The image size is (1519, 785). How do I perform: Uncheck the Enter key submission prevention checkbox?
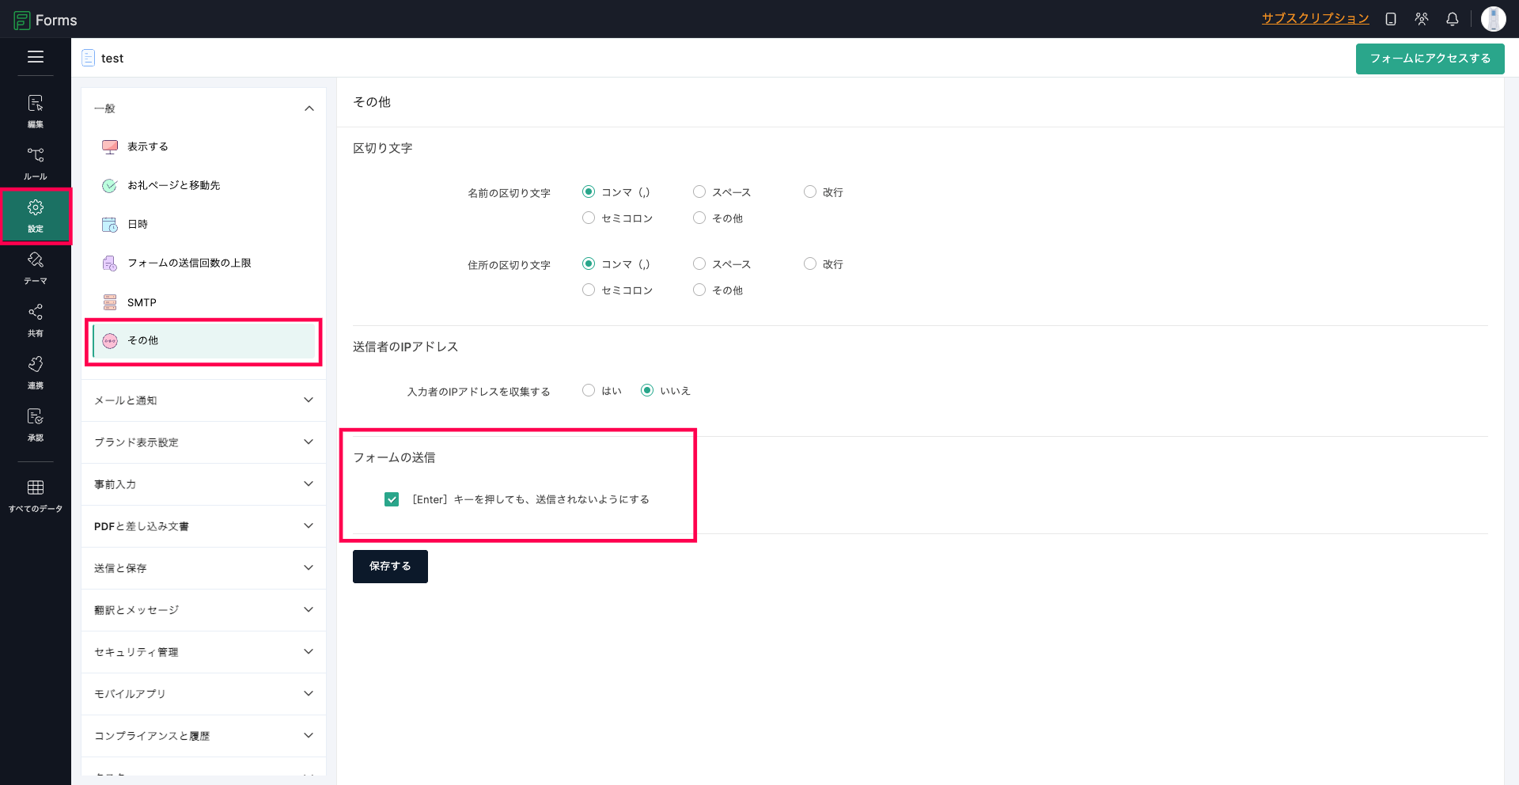392,499
